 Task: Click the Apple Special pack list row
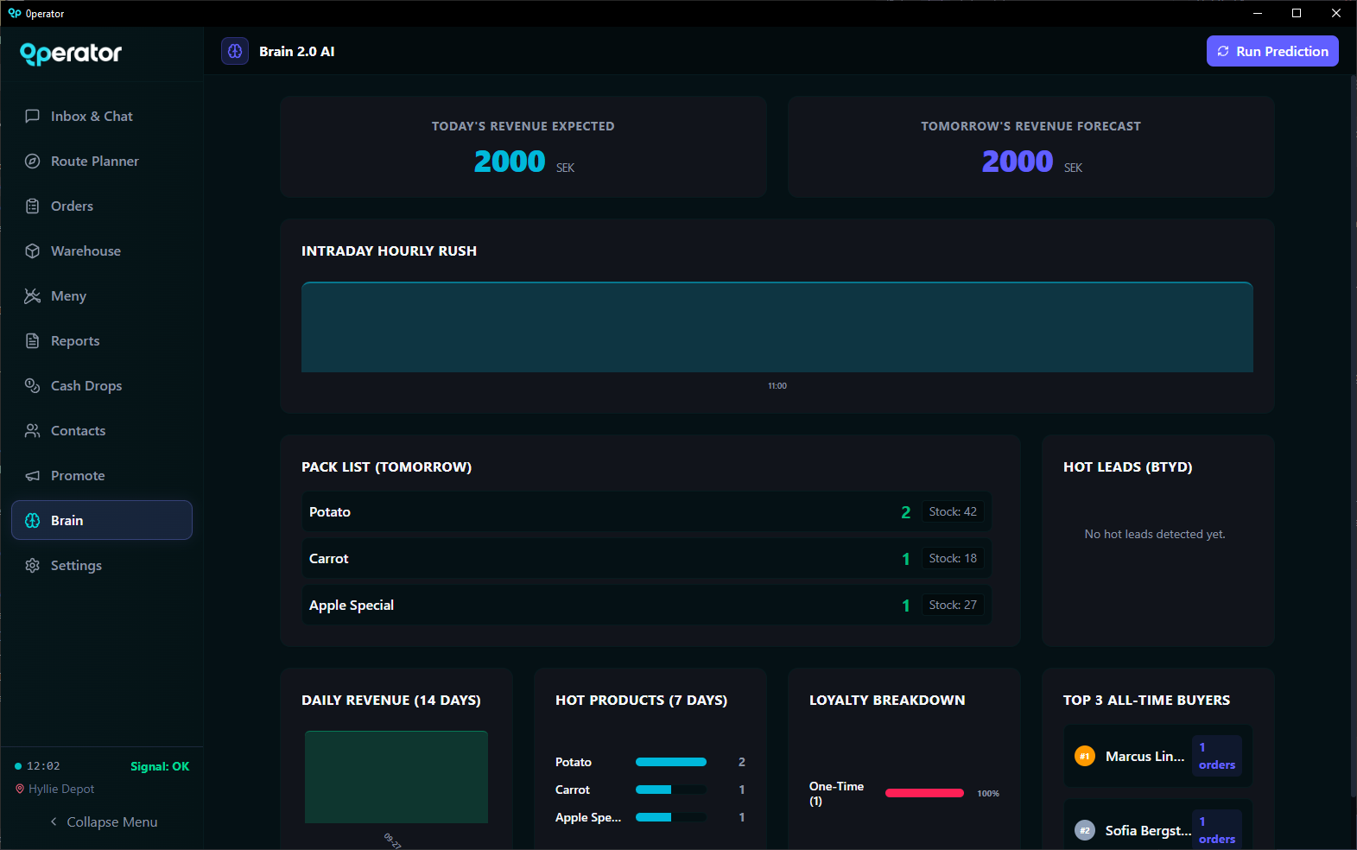click(646, 605)
